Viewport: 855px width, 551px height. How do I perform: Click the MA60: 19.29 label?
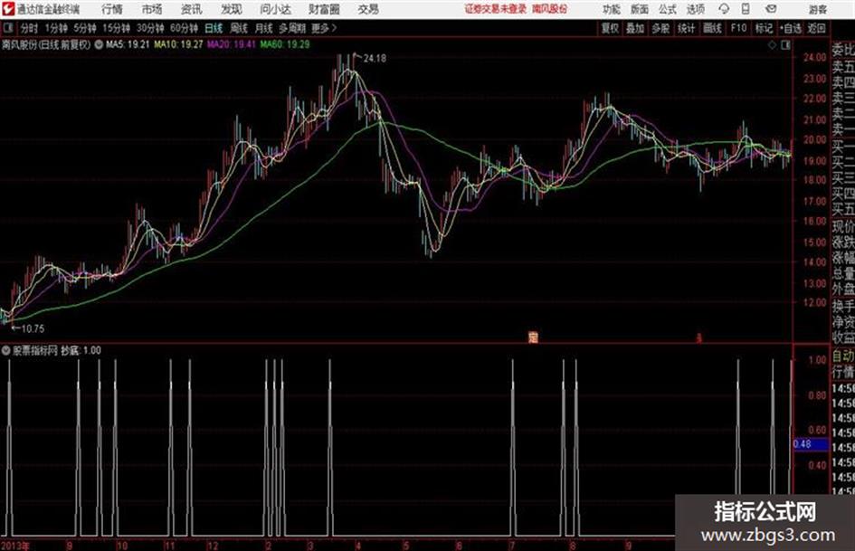pyautogui.click(x=285, y=44)
